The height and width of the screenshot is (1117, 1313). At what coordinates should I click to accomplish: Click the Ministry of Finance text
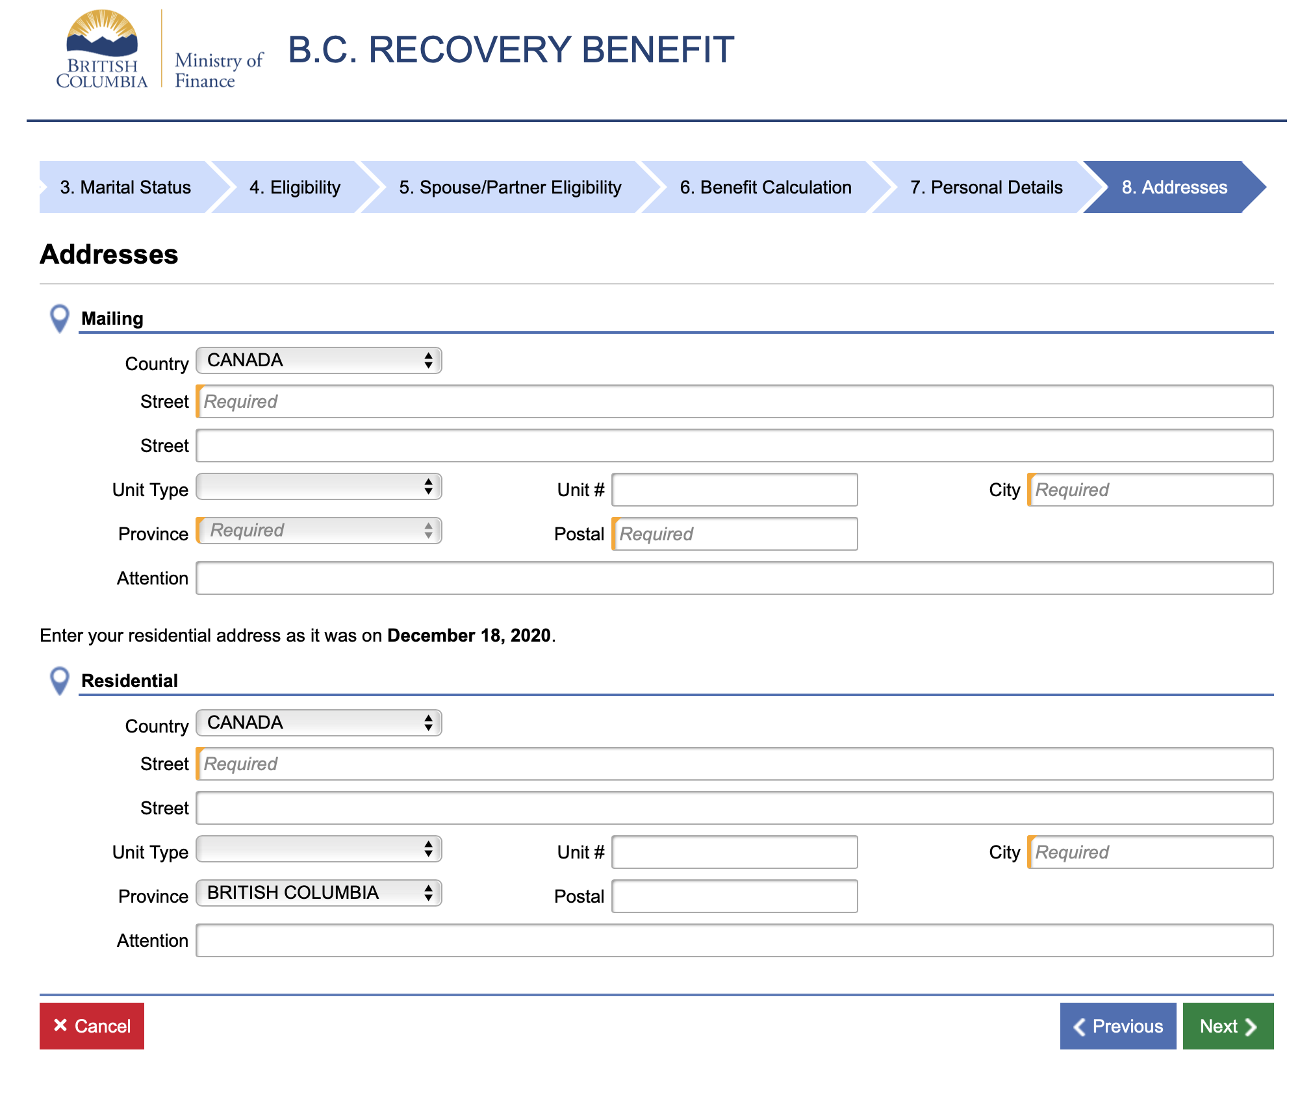point(219,70)
